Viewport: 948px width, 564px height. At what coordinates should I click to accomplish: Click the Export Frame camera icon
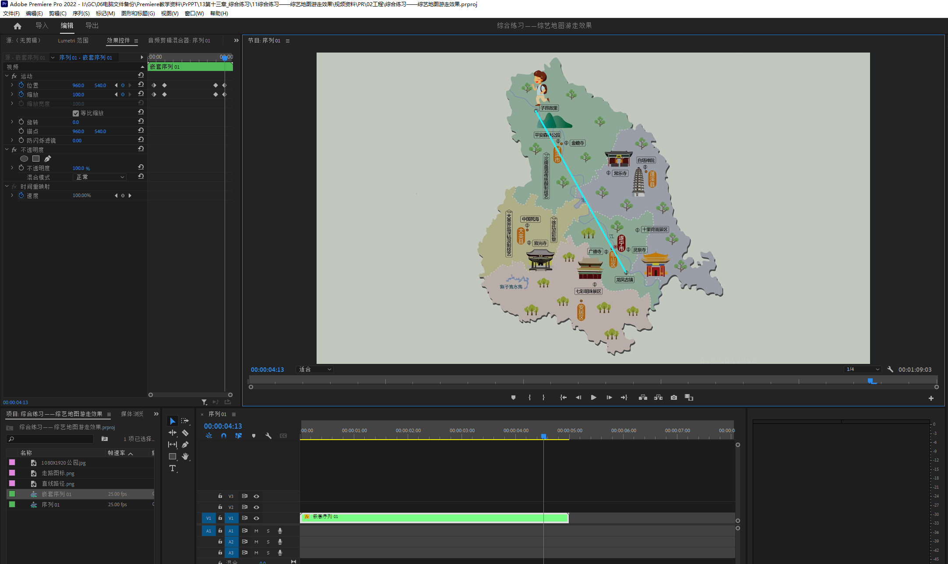(x=673, y=398)
